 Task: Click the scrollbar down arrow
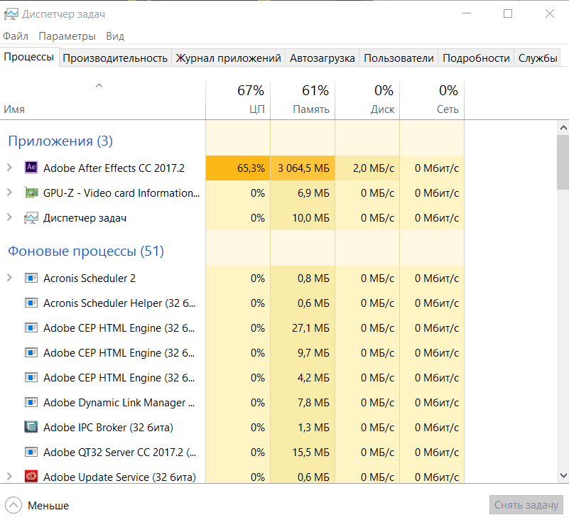pos(563,475)
